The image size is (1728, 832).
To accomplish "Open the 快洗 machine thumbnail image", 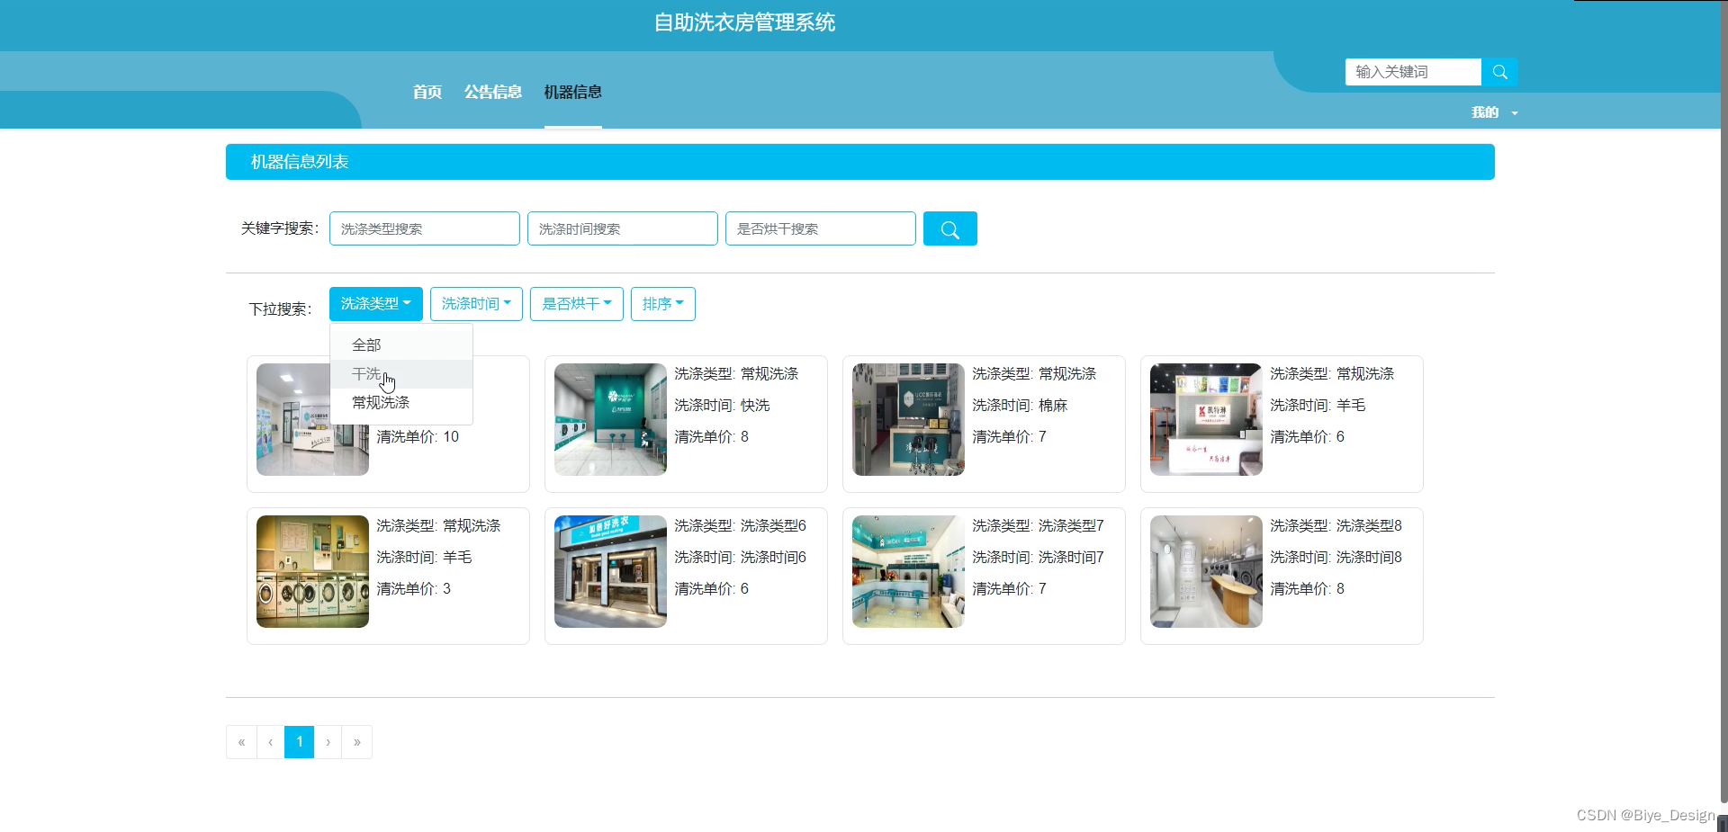I will click(610, 419).
